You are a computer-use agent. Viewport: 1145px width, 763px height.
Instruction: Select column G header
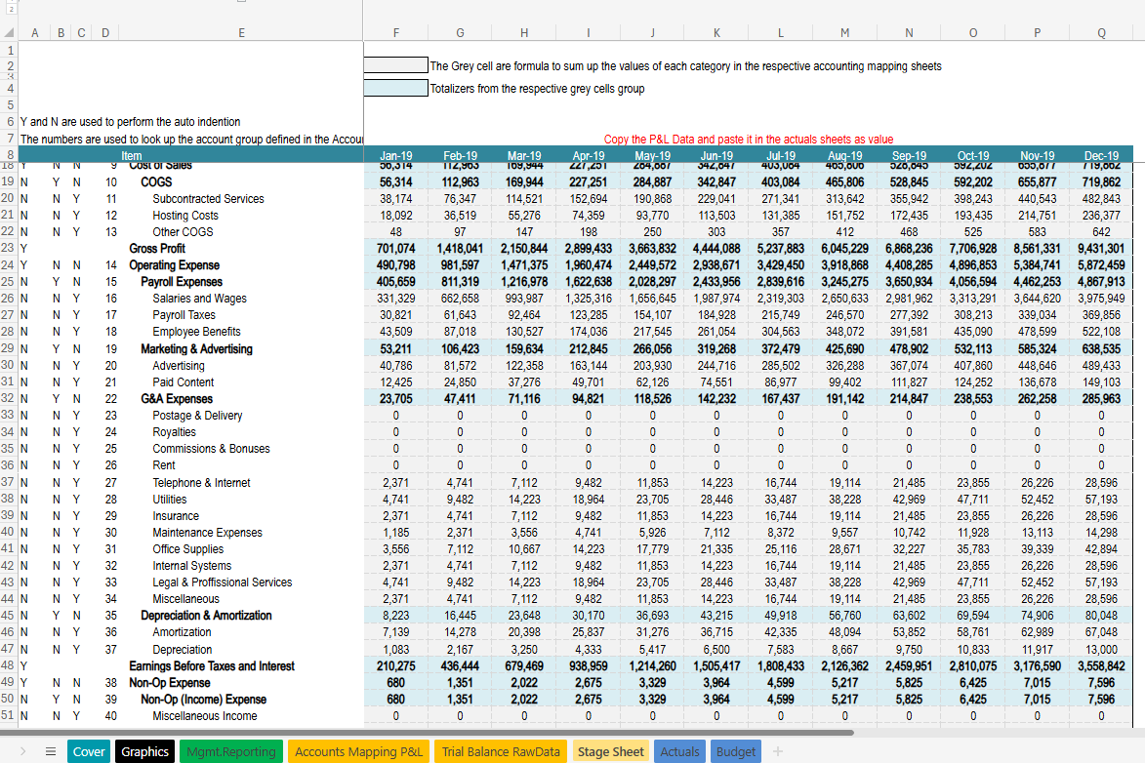tap(460, 33)
